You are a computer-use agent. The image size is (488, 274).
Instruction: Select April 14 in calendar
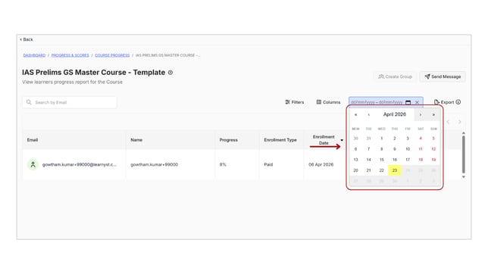point(369,160)
